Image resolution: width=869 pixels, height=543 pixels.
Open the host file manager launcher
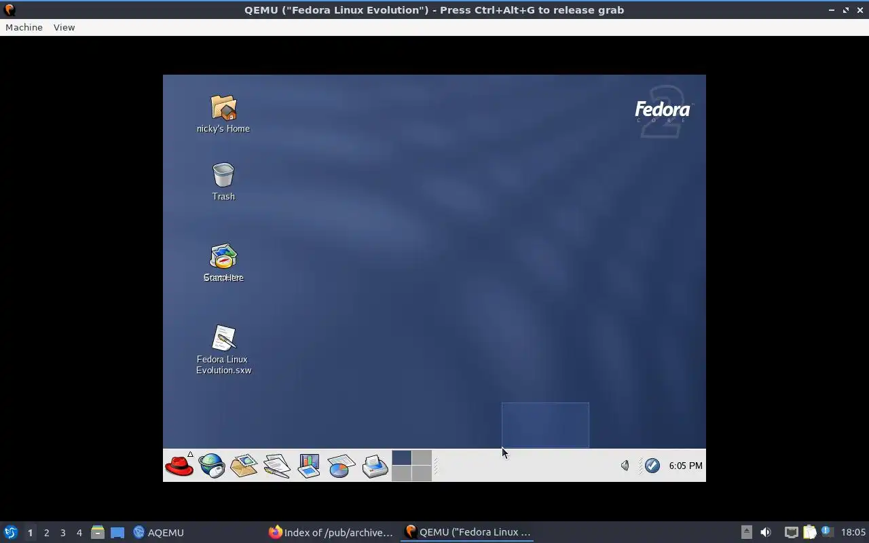click(x=98, y=532)
